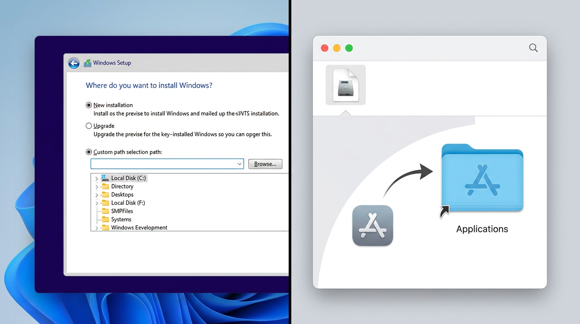Select "Local Disk (C:)" in the tree
This screenshot has height=324, width=580.
(129, 178)
